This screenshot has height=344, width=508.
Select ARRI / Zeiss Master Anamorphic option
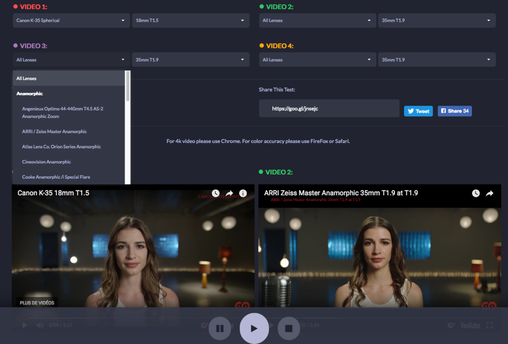[69, 131]
